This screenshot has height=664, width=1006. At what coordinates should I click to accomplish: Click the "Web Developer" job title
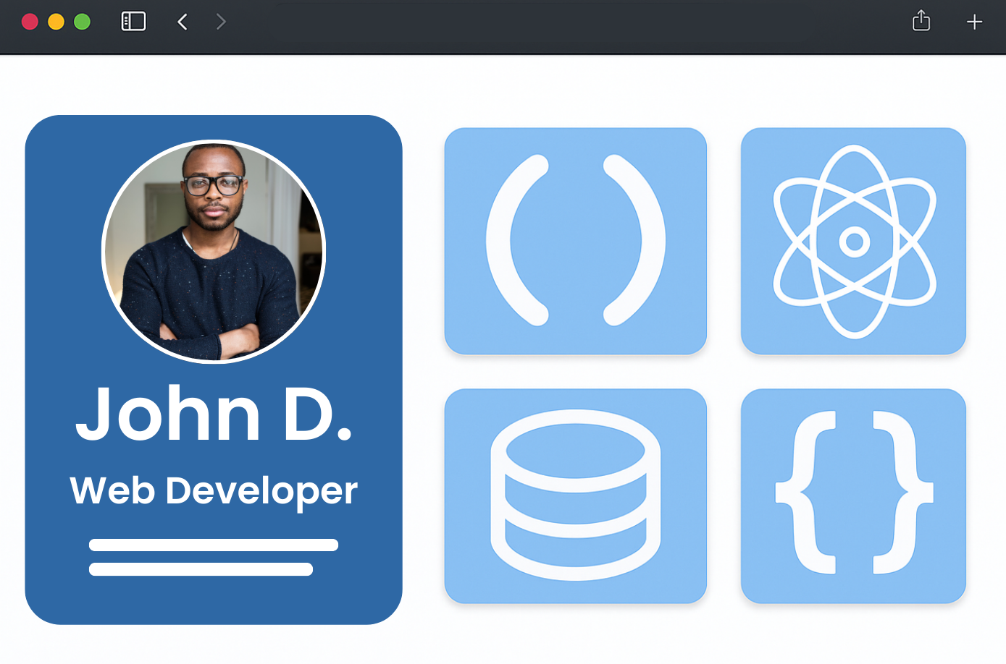pyautogui.click(x=214, y=490)
